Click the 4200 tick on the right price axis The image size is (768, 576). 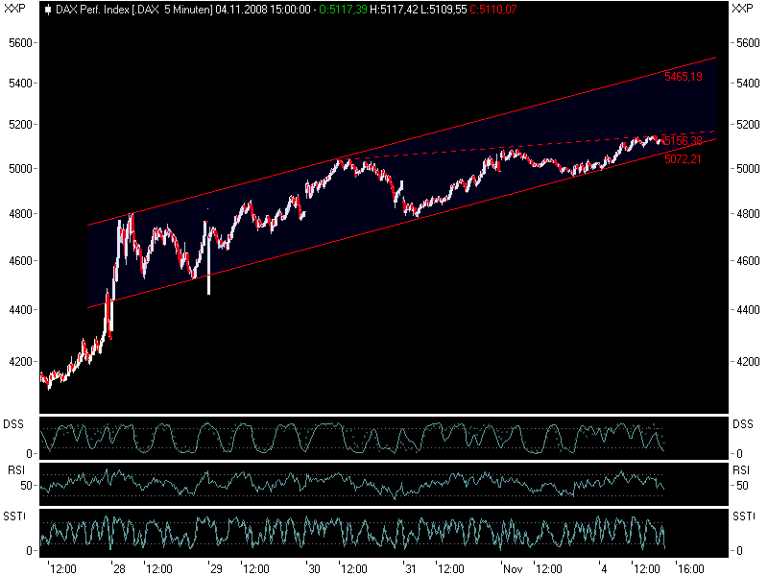[x=749, y=362]
